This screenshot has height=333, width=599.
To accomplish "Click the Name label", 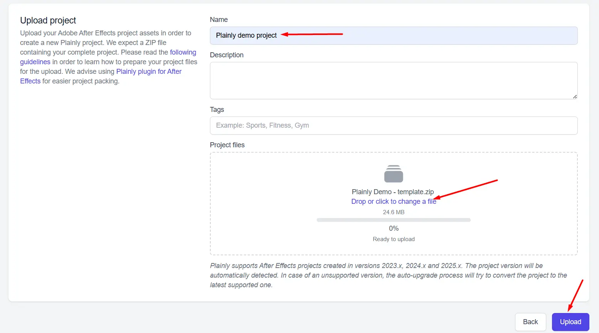I will pyautogui.click(x=219, y=20).
